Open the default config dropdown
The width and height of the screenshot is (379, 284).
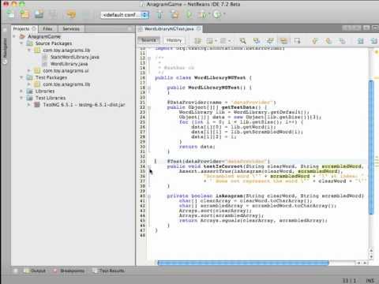125,15
